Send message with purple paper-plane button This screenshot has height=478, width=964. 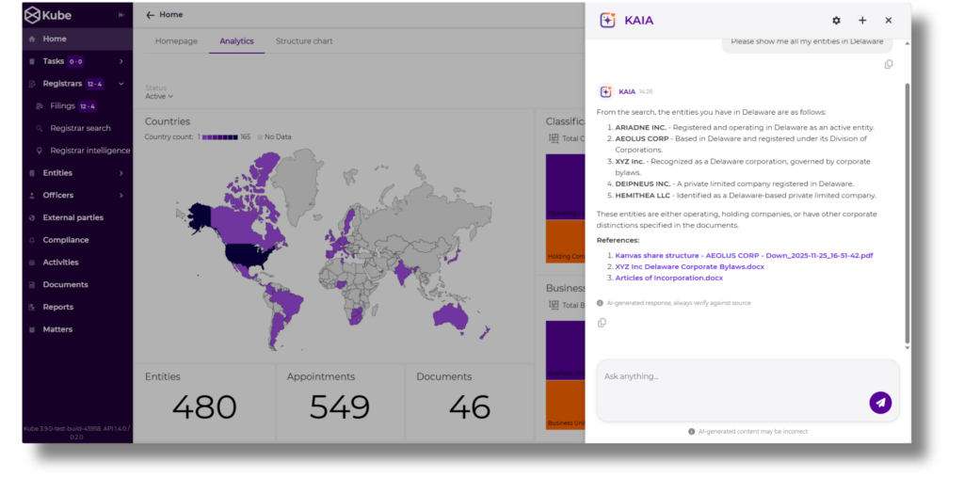click(880, 403)
